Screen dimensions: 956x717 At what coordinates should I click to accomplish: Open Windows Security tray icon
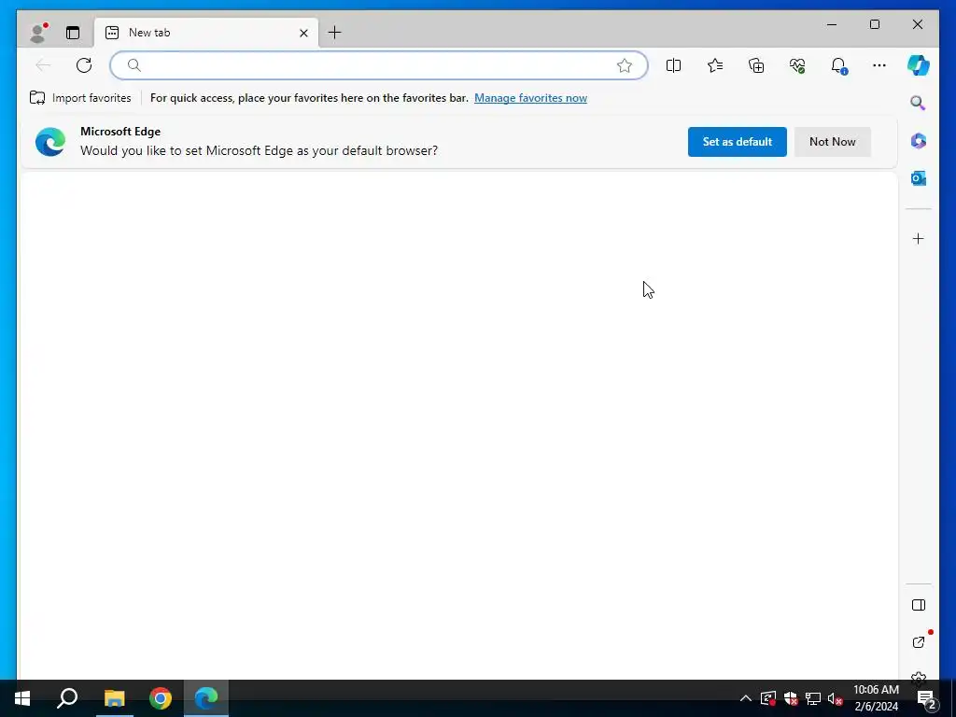tap(791, 698)
